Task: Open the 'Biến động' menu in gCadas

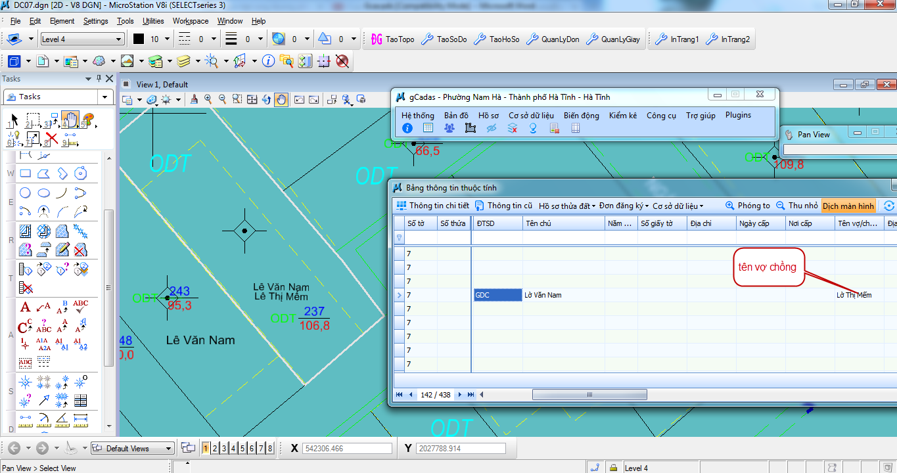Action: point(581,115)
